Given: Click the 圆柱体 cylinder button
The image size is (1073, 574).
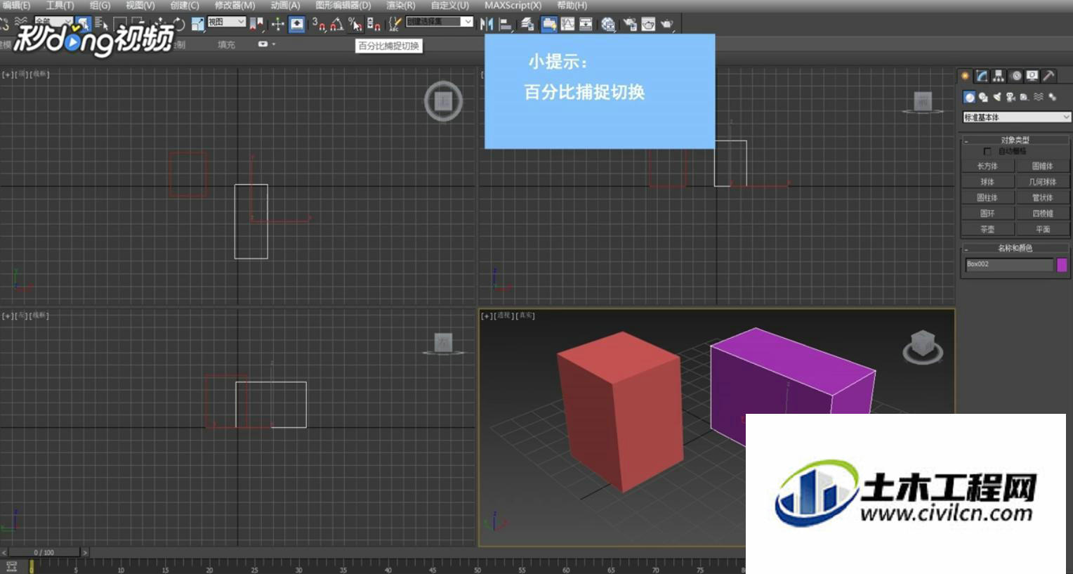Looking at the screenshot, I should tap(987, 198).
